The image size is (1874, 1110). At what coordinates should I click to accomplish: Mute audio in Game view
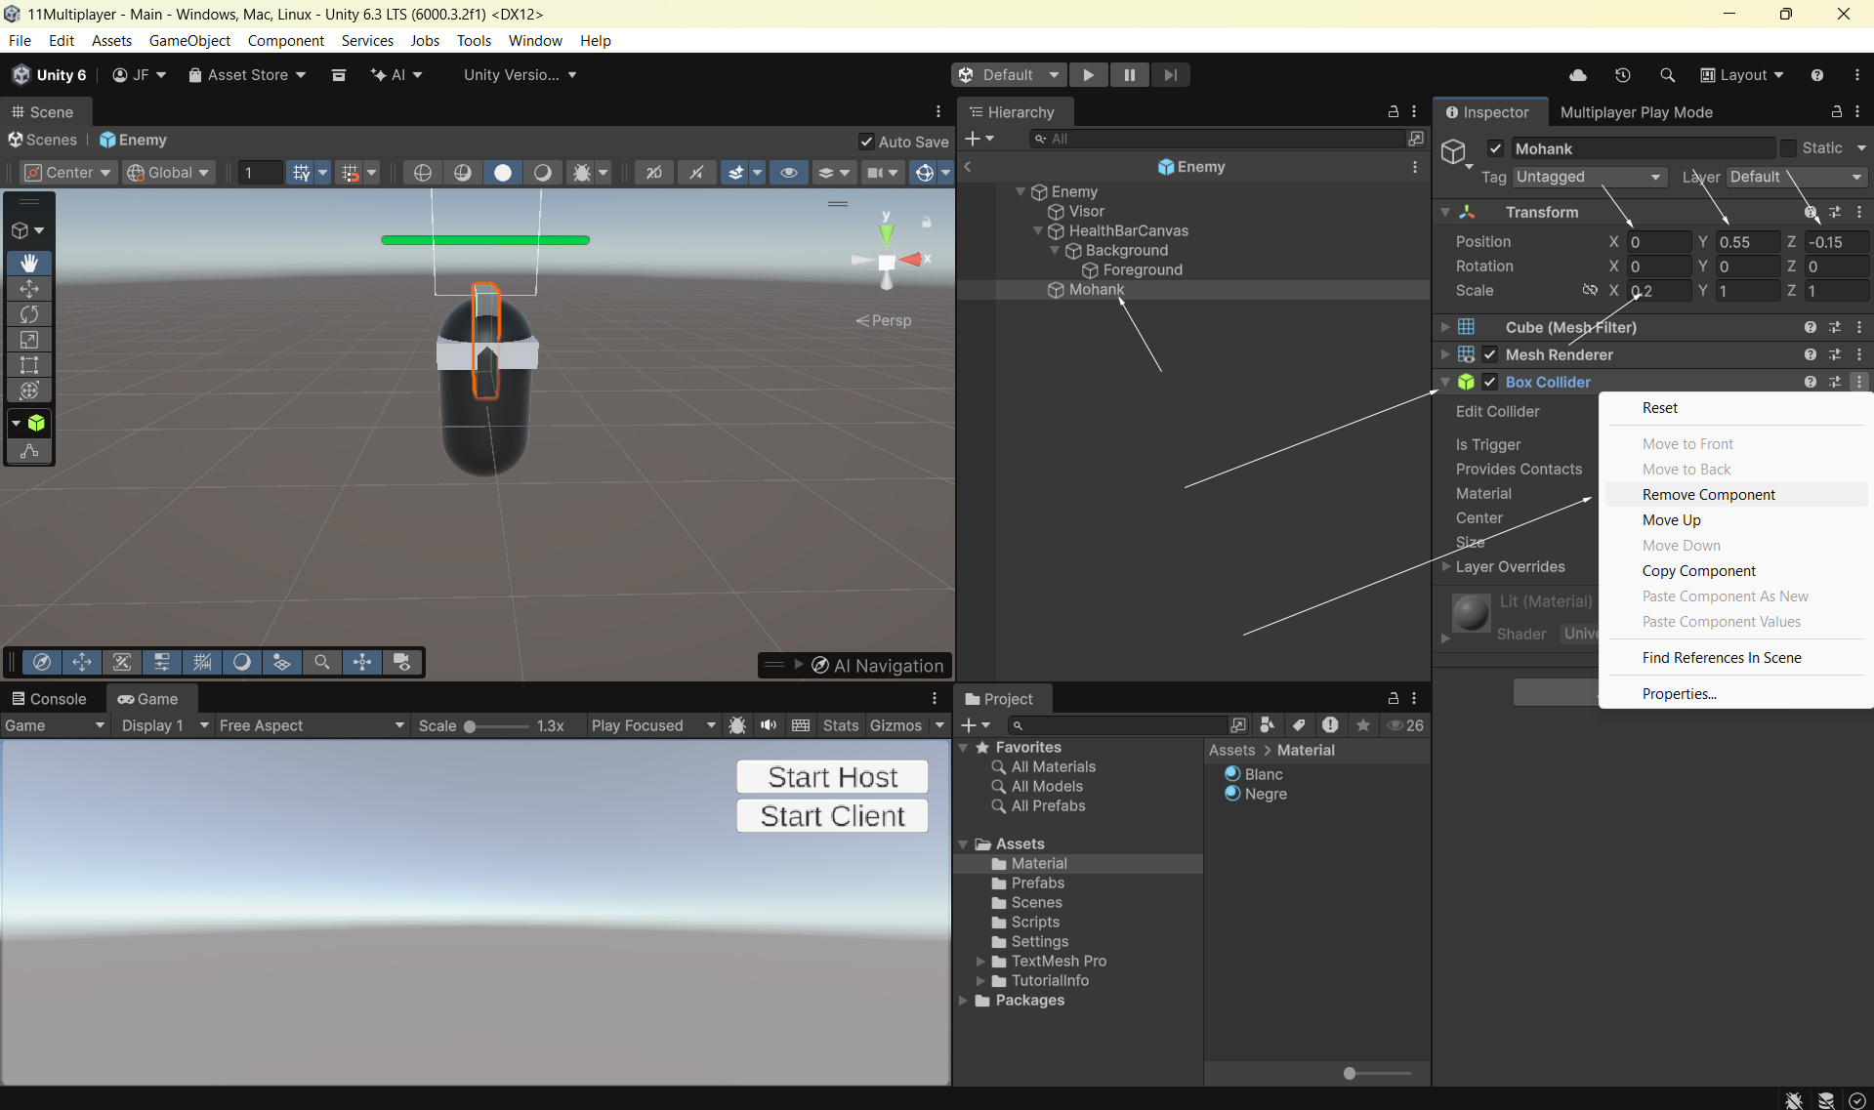(769, 725)
